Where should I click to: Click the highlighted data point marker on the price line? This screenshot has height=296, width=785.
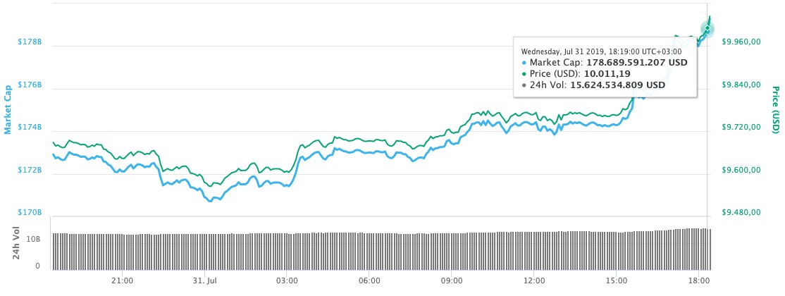tap(707, 29)
